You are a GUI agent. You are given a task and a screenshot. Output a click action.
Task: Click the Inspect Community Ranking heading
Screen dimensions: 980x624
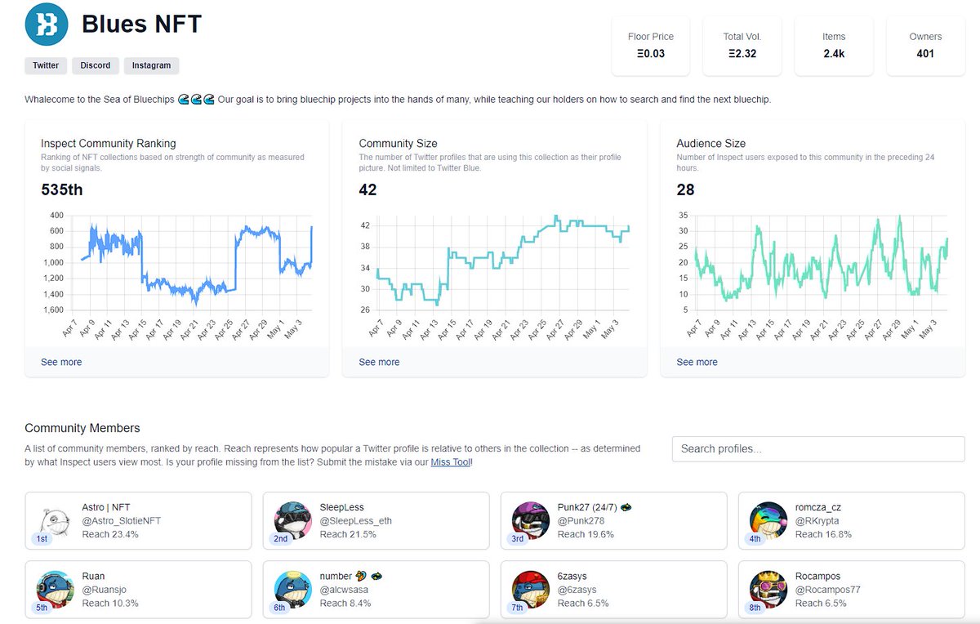(108, 144)
